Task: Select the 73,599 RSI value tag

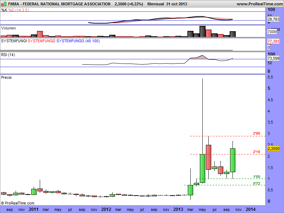Action: tap(273, 58)
